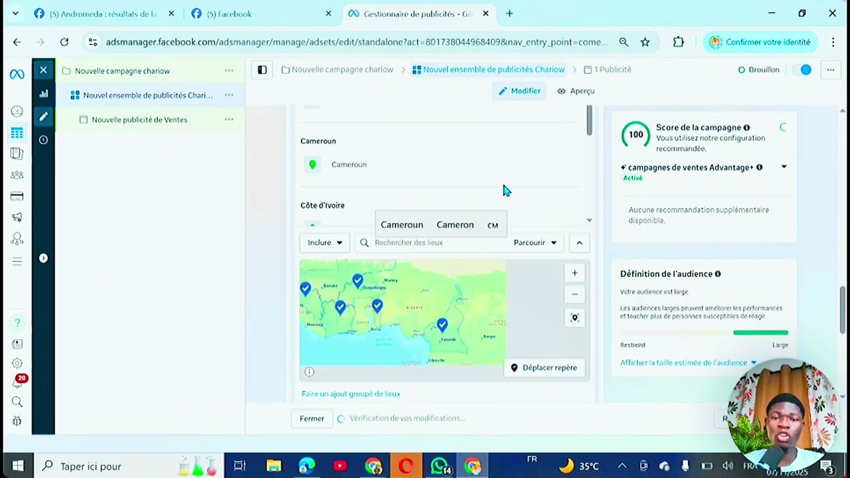Open the Meta logo home menu
The image size is (850, 478).
coord(17,74)
